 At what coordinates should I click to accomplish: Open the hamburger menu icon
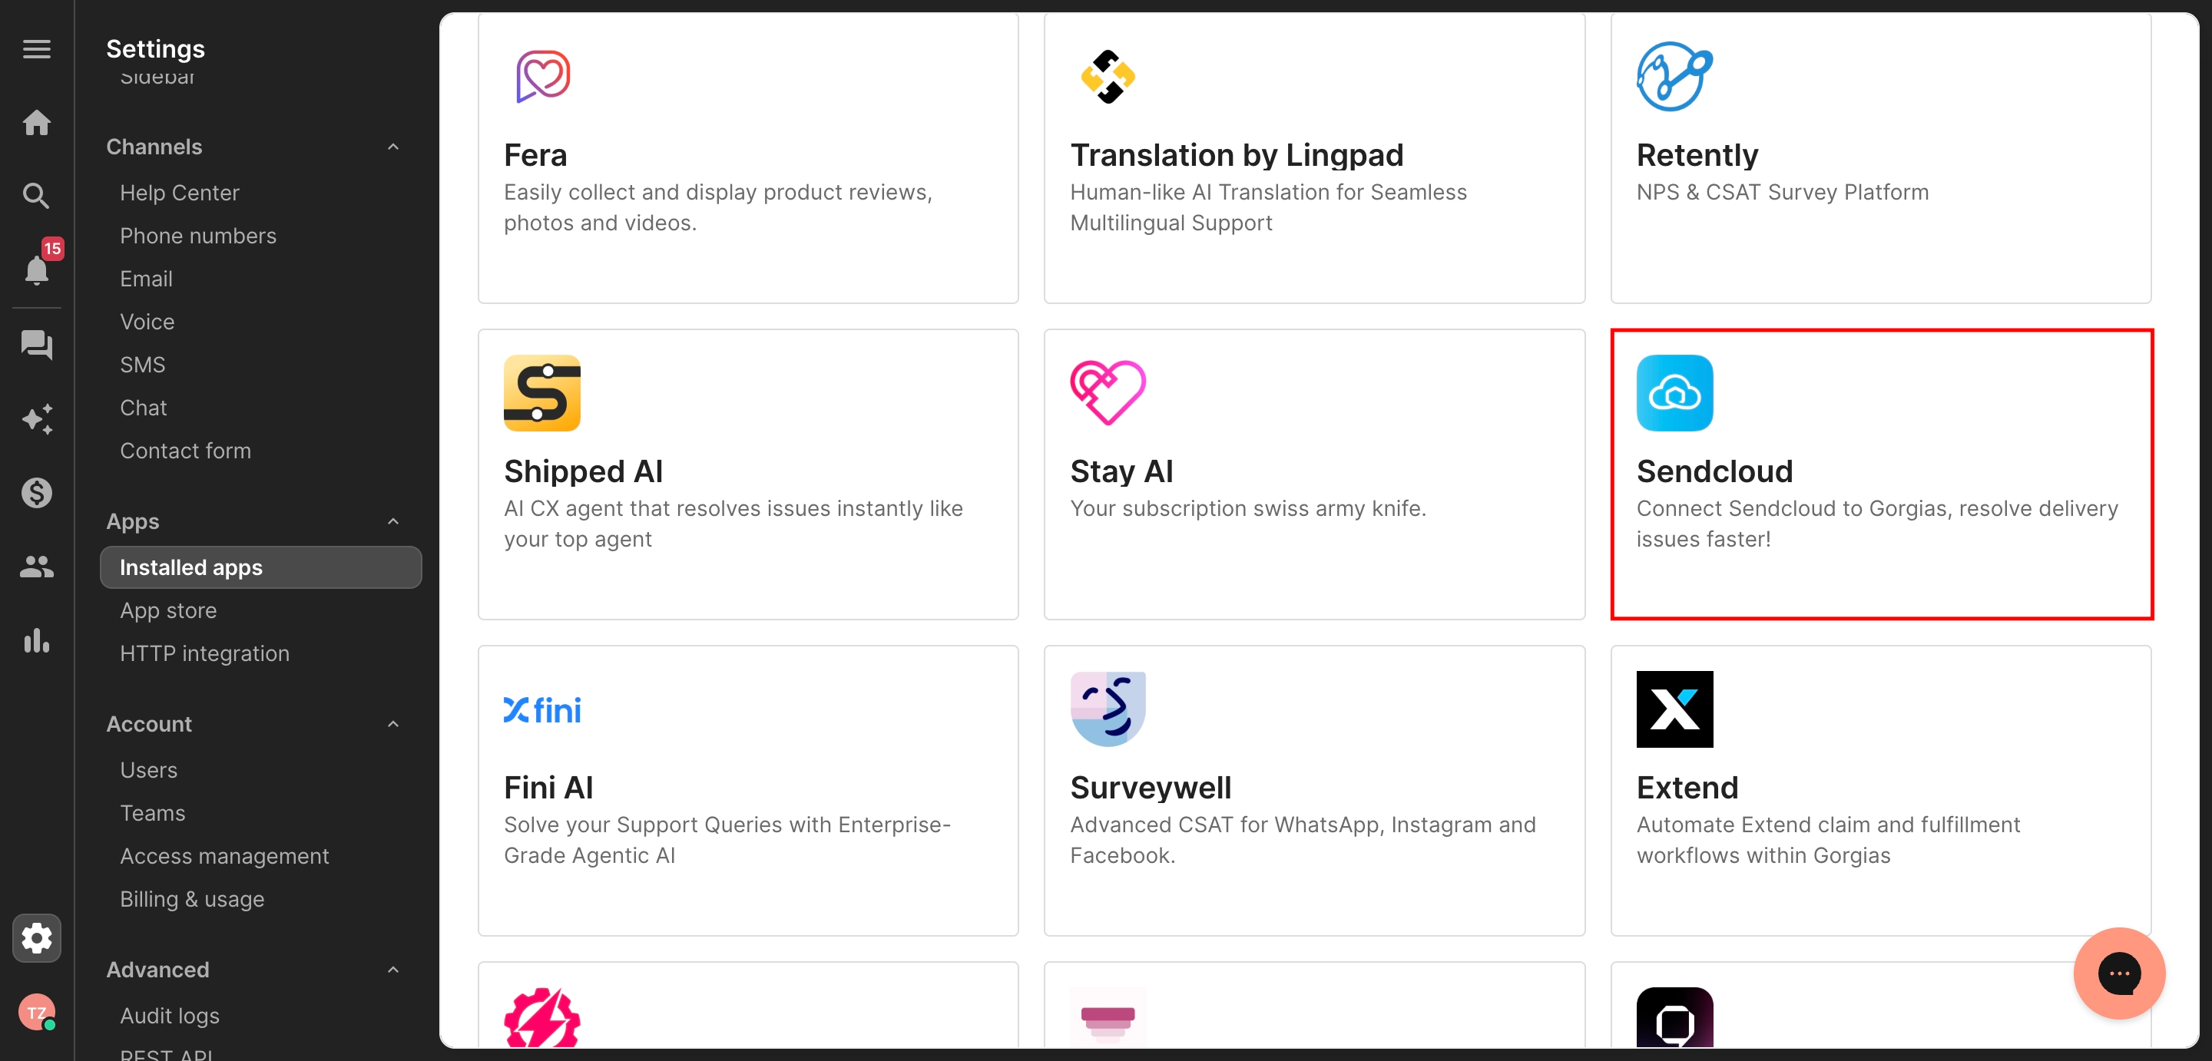(x=36, y=49)
